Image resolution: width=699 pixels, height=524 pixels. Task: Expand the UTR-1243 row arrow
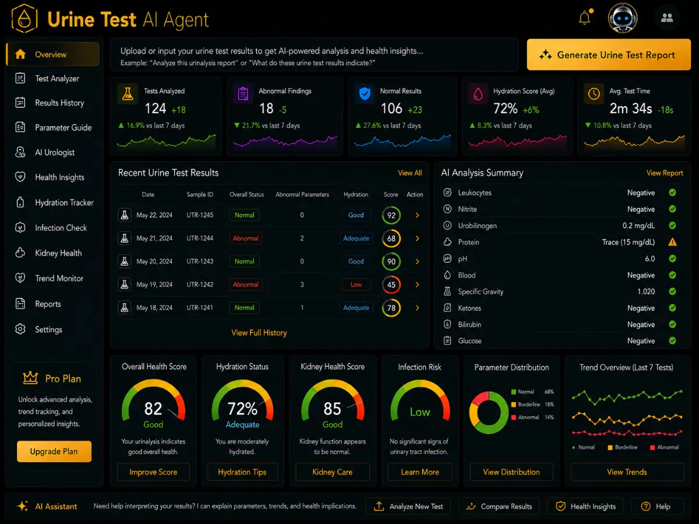coord(417,262)
